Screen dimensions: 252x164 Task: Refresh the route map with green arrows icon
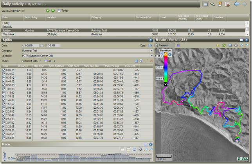[x=224, y=45]
